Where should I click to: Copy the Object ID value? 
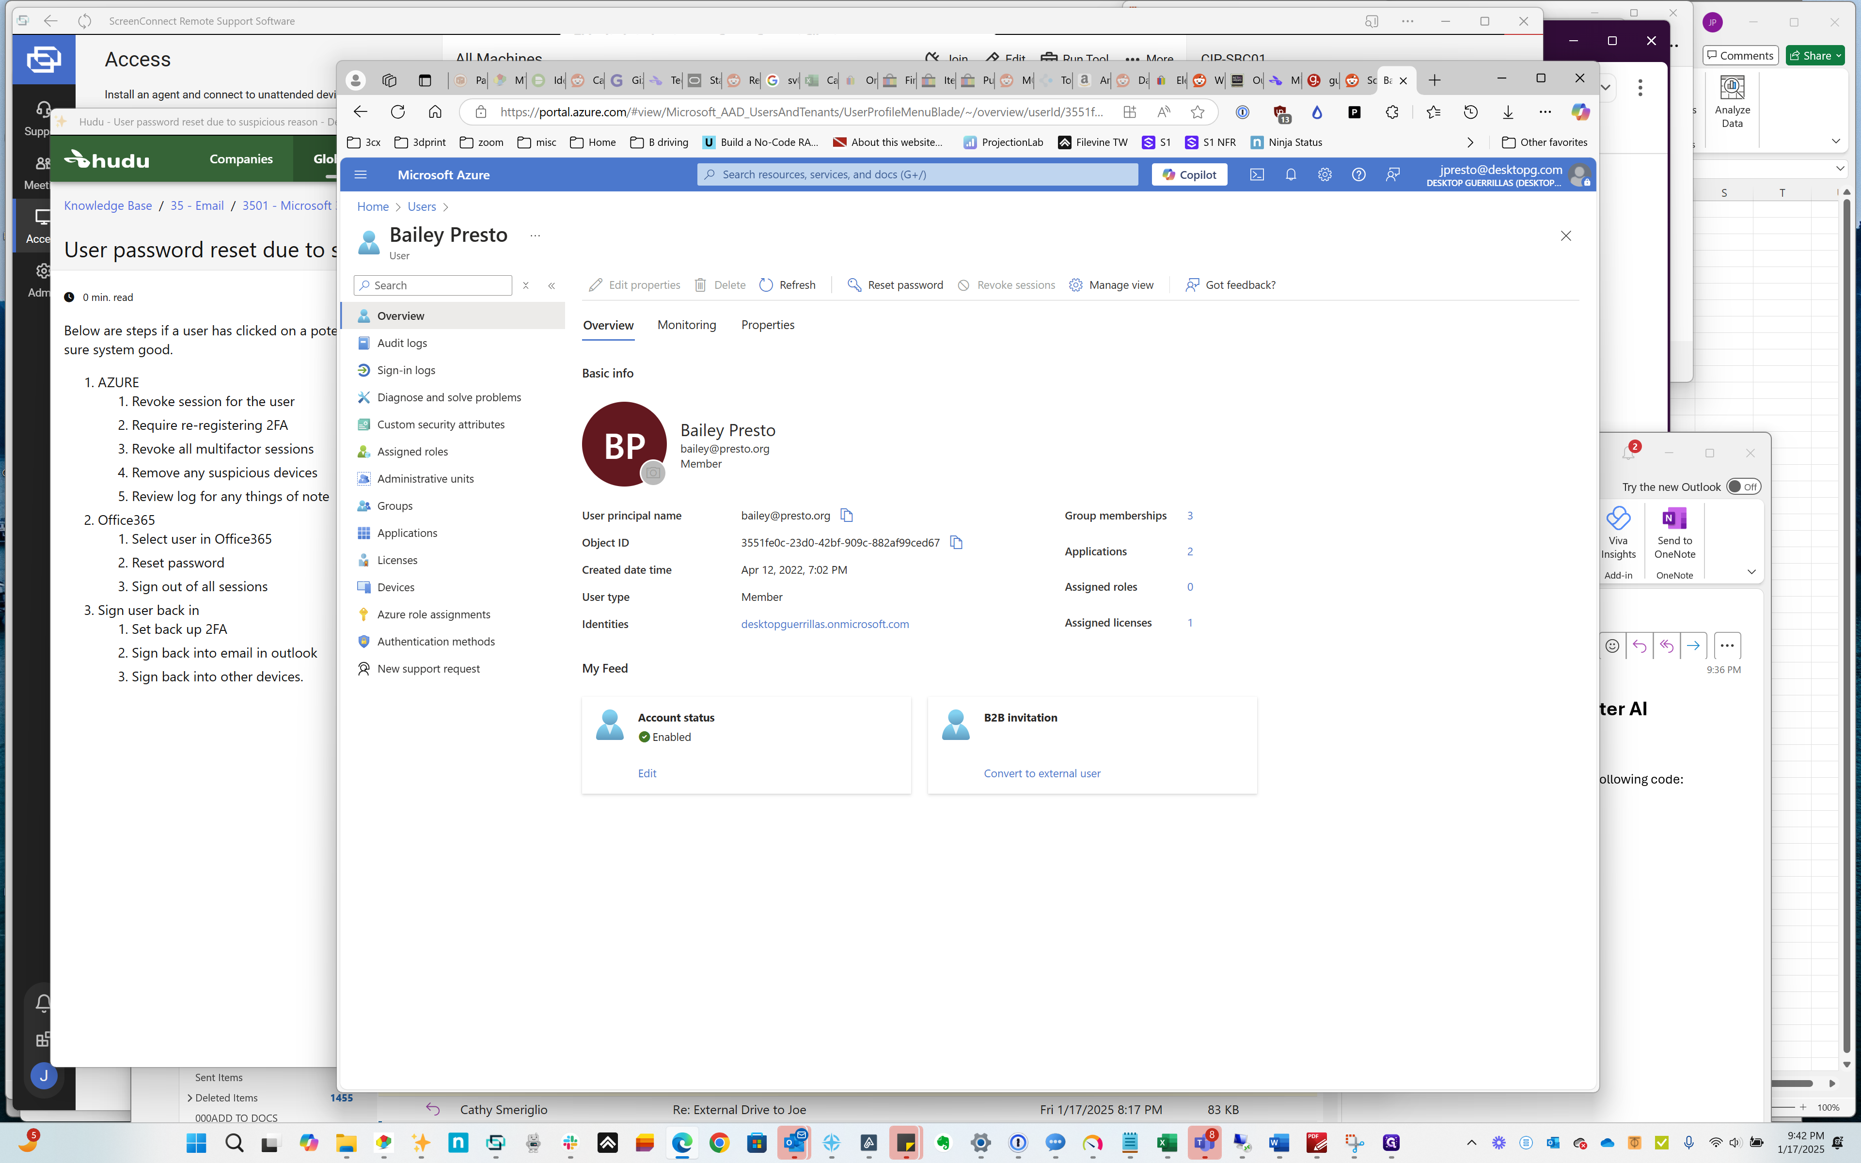pos(956,542)
